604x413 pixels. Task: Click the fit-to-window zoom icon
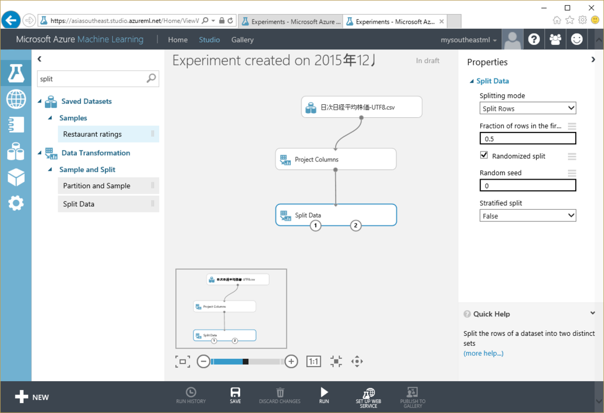tap(183, 361)
